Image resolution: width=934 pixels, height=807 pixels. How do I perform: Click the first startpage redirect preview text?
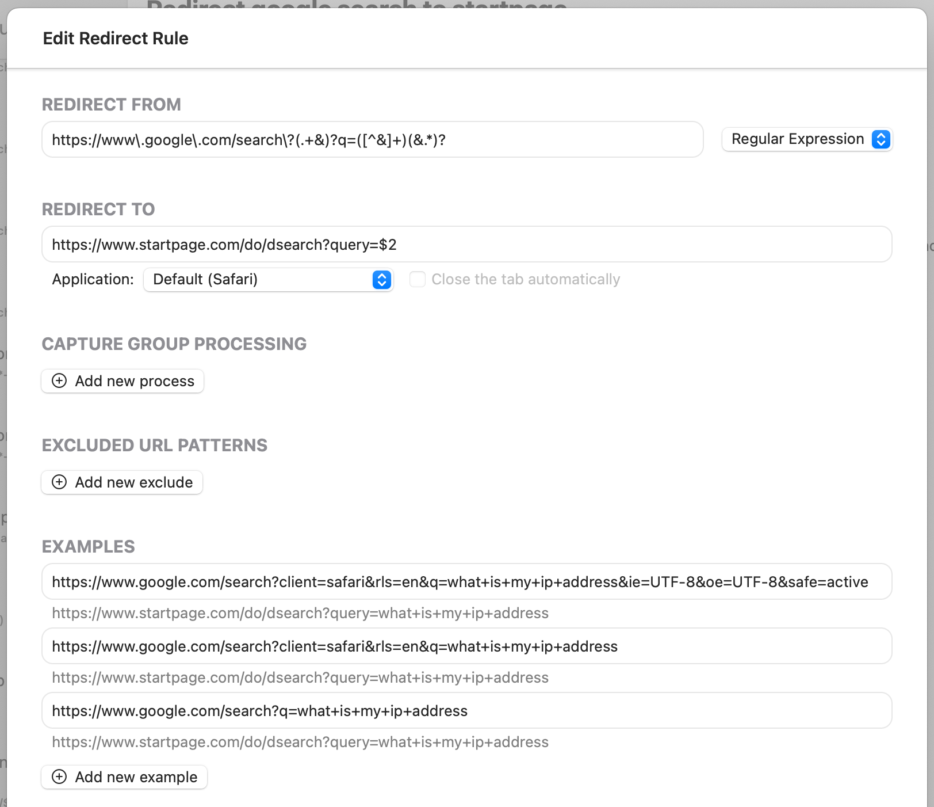tap(300, 613)
